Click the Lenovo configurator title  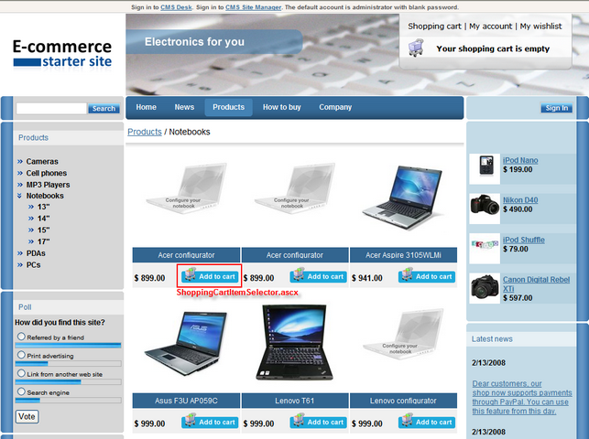click(x=403, y=401)
